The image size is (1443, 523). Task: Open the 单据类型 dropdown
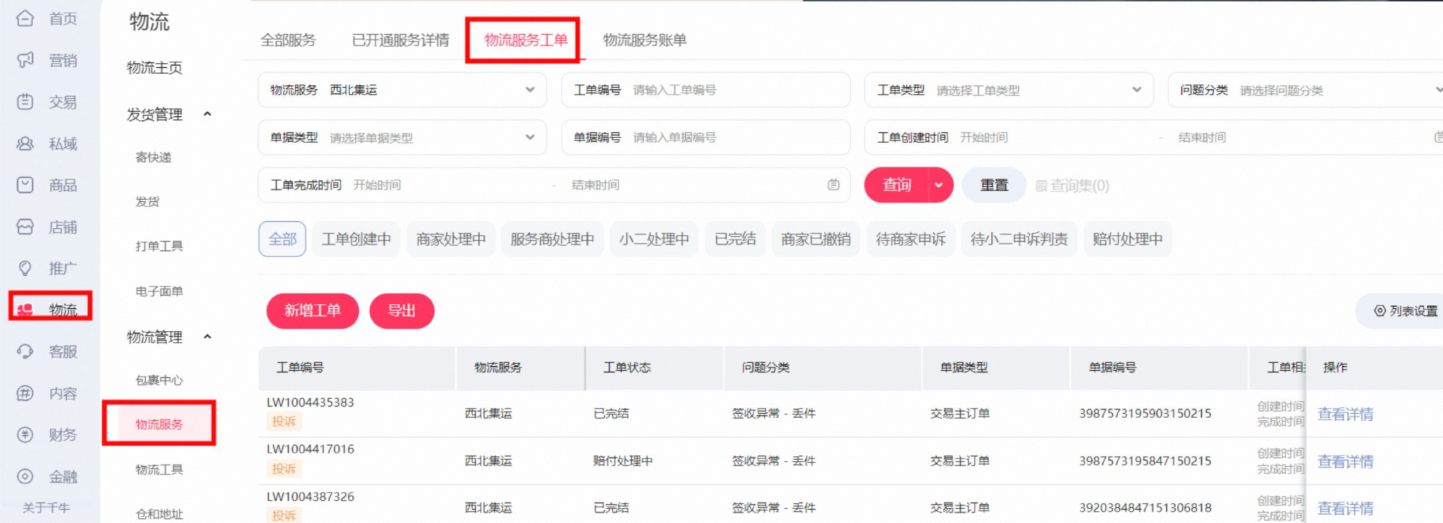(403, 137)
